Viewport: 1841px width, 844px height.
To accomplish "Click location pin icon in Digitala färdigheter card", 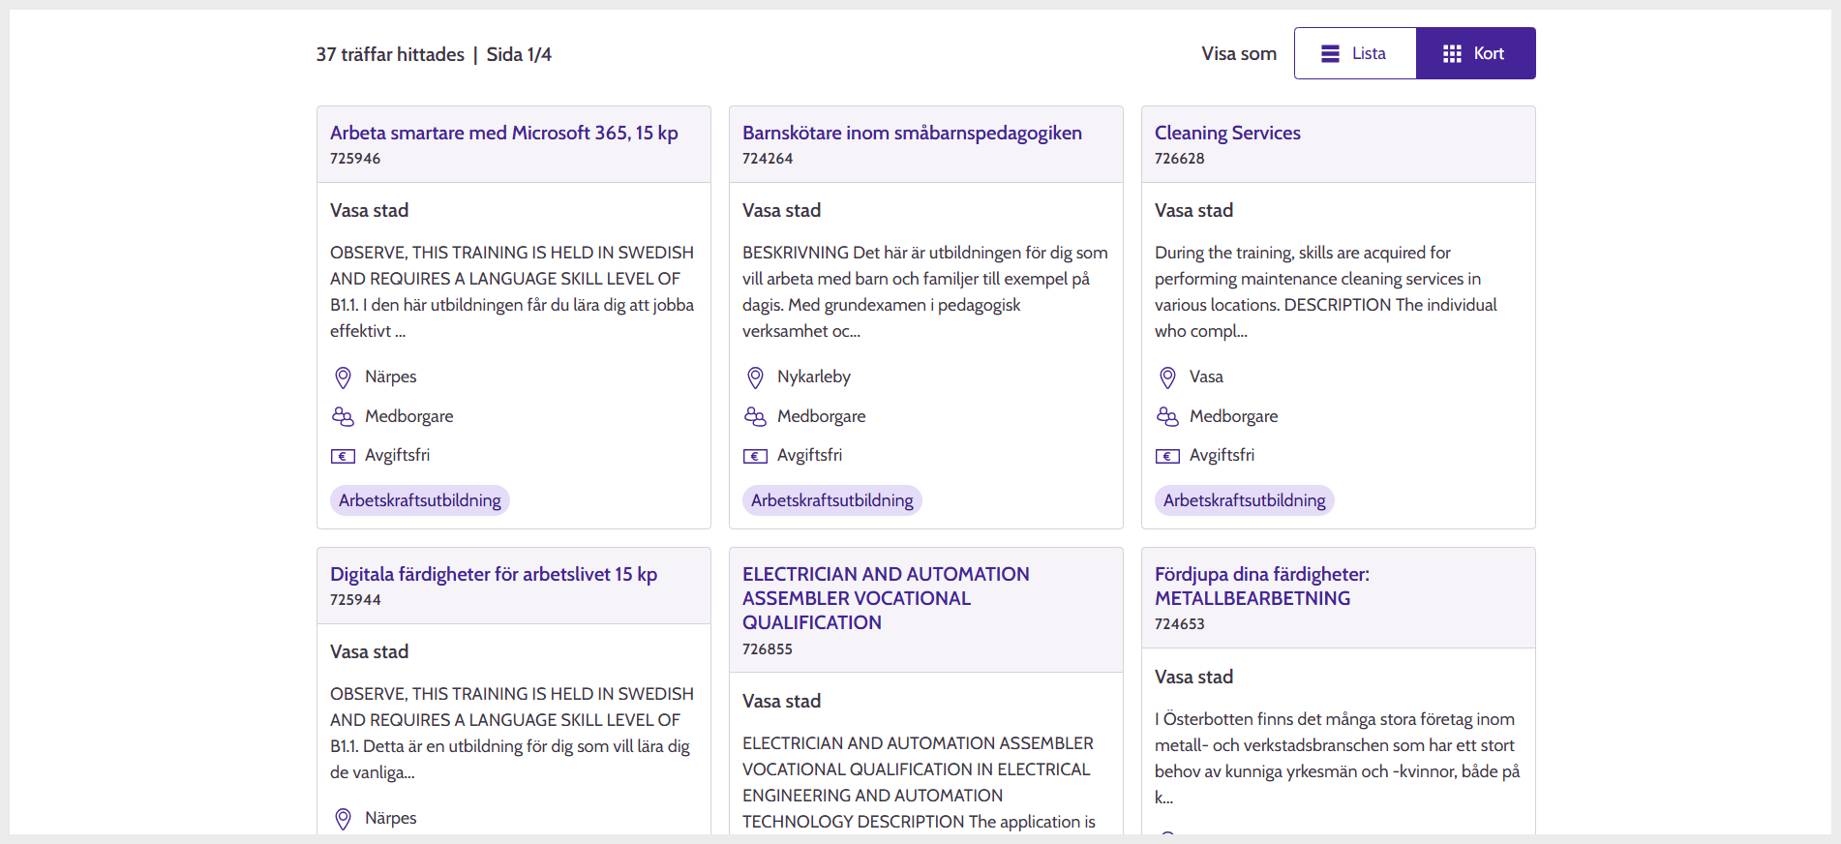I will [343, 819].
